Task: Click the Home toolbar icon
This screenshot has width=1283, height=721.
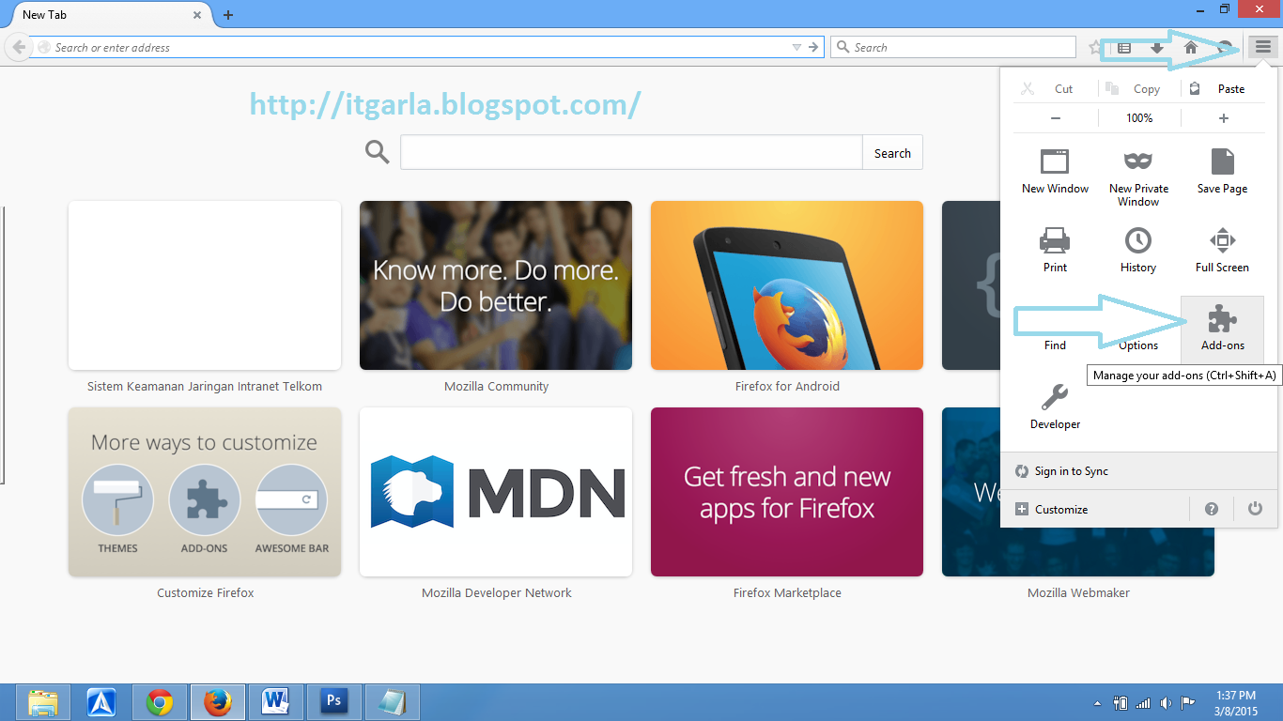Action: pyautogui.click(x=1190, y=47)
